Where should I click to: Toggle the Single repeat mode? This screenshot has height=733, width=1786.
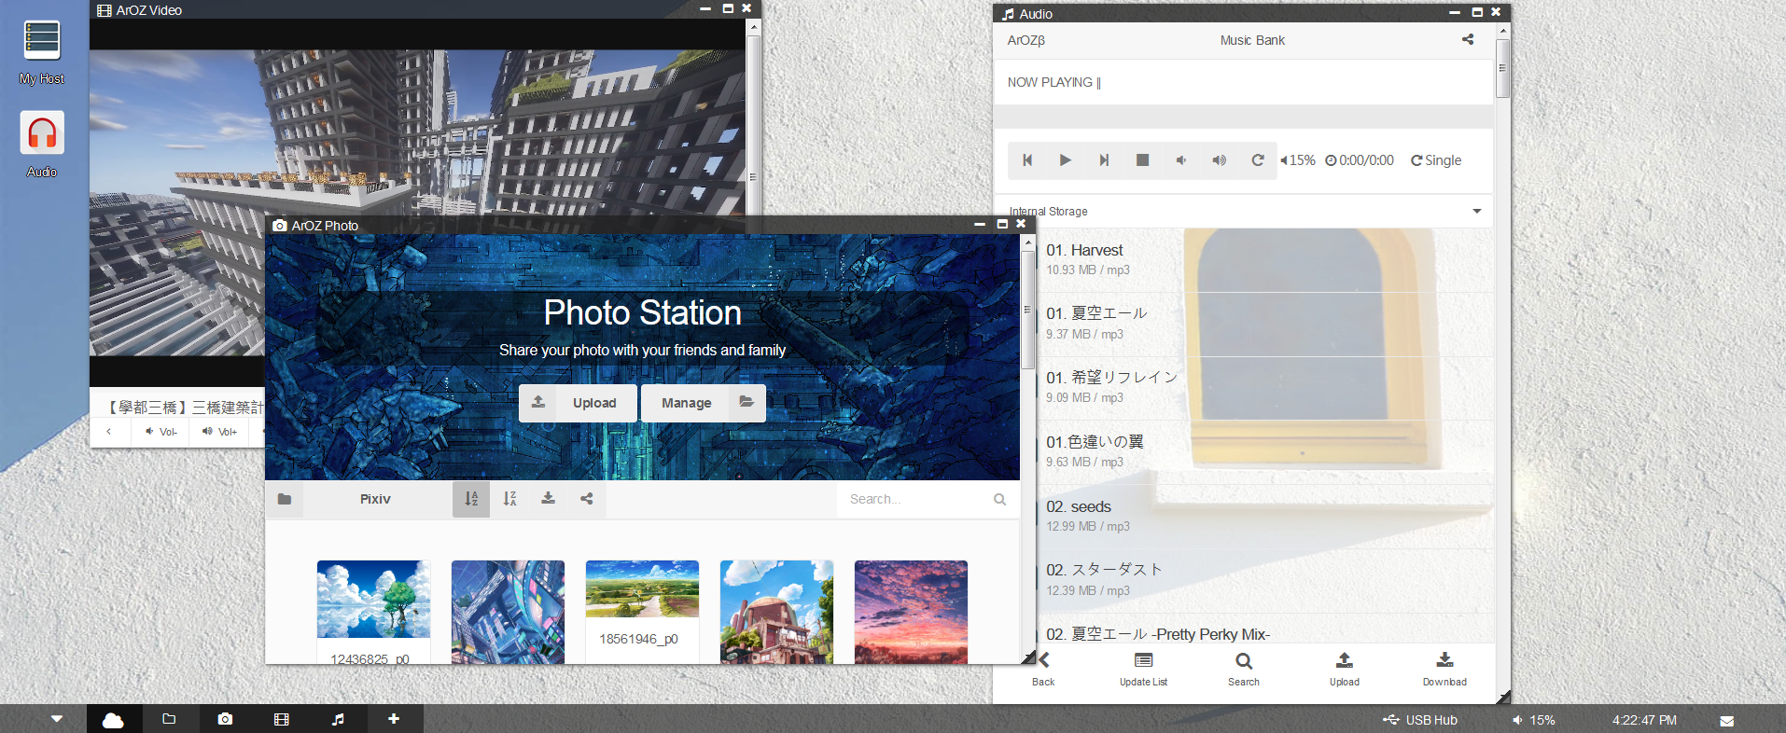point(1436,160)
